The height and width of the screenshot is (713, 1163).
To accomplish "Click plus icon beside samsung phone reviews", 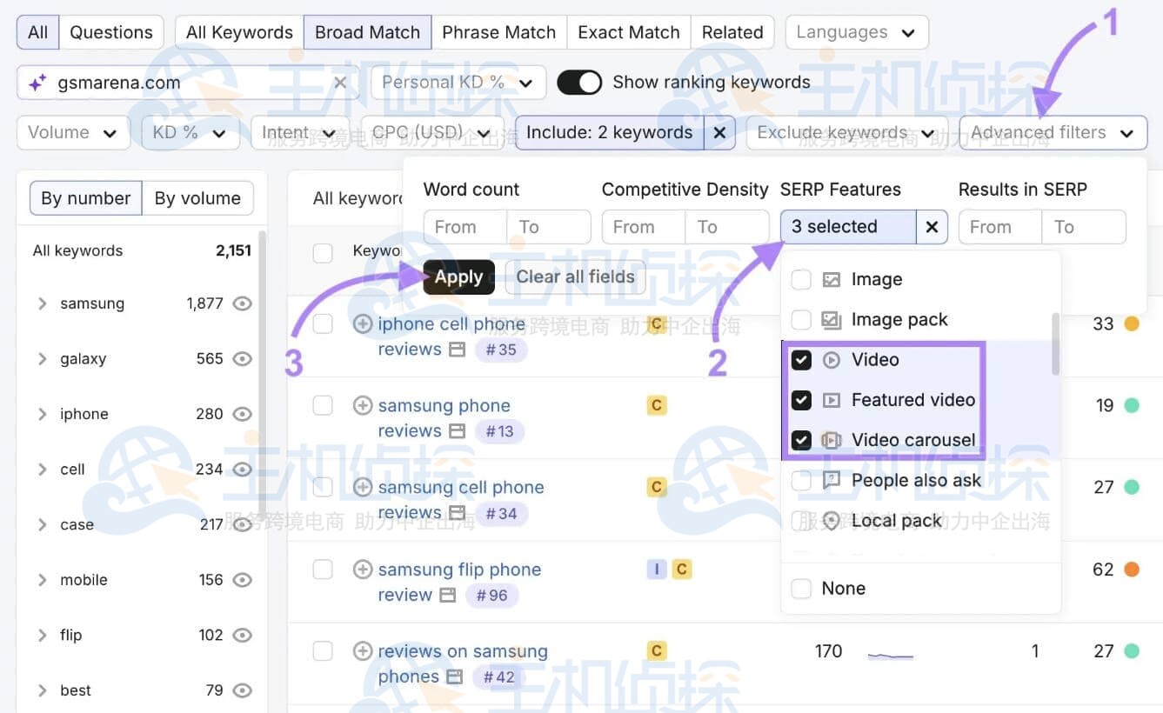I will coord(363,405).
